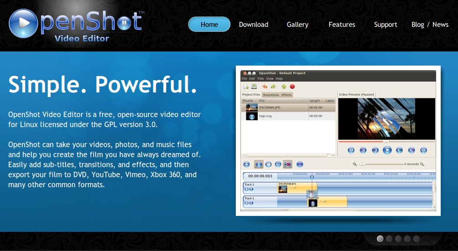458x251 pixels.
Task: Click the highlighted Home button
Action: (x=209, y=25)
